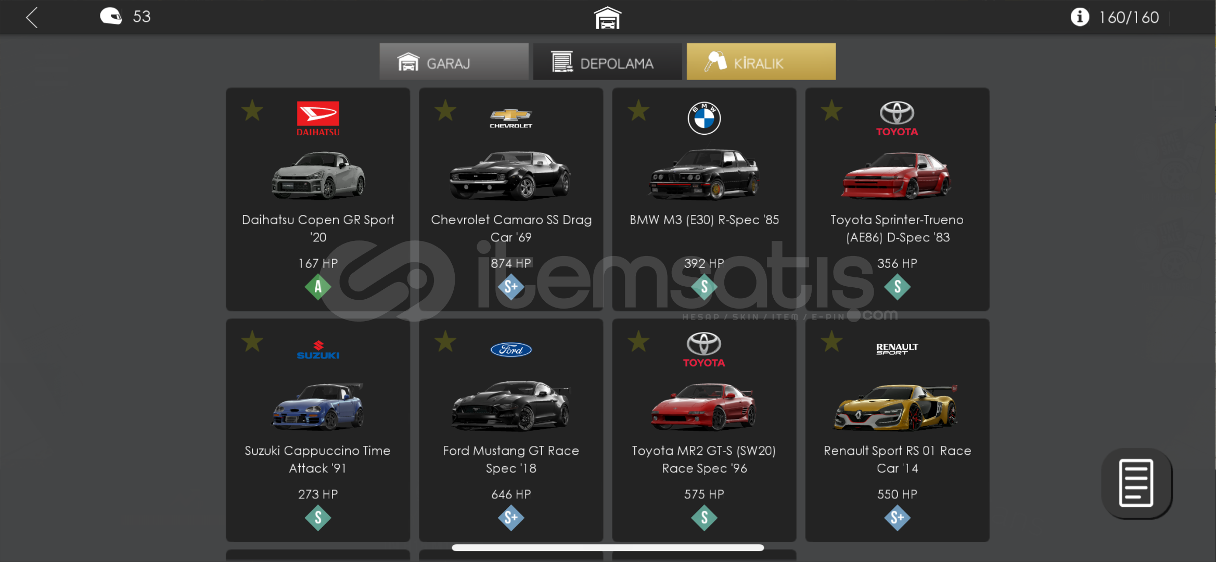1216x562 pixels.
Task: Select the BMW M3 (E30) R-Spec '85 car
Action: (x=704, y=199)
